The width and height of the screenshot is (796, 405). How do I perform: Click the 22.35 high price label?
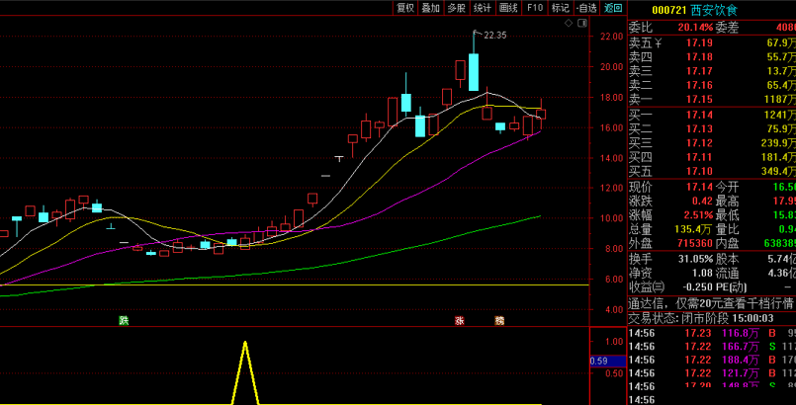[x=494, y=35]
